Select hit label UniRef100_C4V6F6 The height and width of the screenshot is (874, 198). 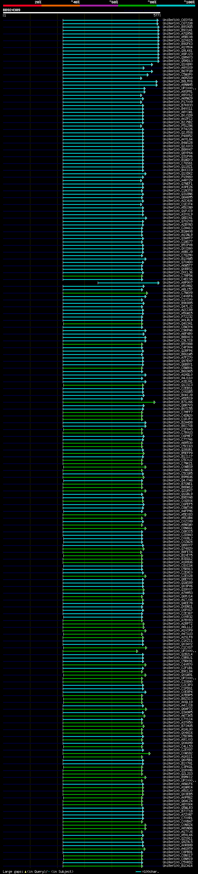pos(178,296)
